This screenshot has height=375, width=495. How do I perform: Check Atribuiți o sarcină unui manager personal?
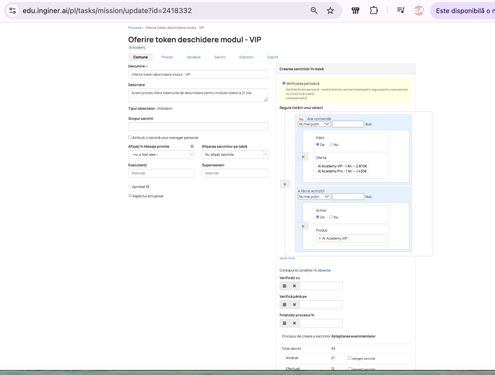pyautogui.click(x=130, y=137)
